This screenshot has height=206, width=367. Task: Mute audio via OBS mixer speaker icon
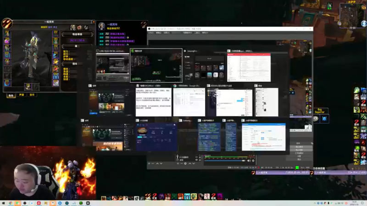pos(249,161)
